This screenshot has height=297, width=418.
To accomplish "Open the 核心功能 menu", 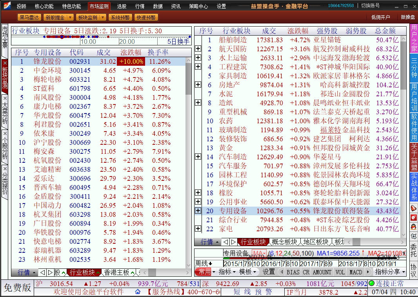I will pos(44,6).
